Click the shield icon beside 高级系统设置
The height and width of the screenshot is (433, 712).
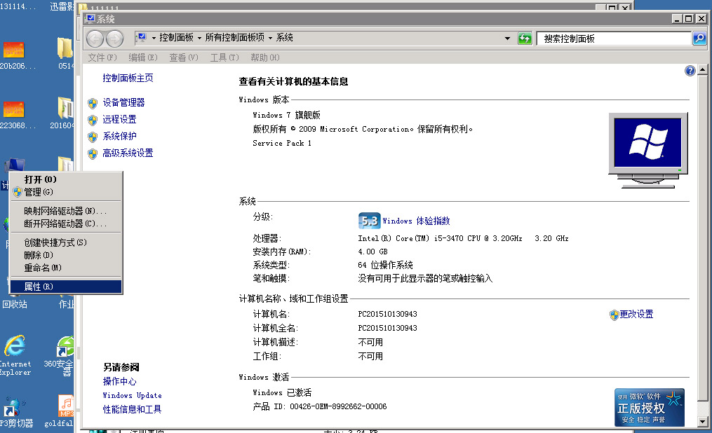[x=93, y=153]
